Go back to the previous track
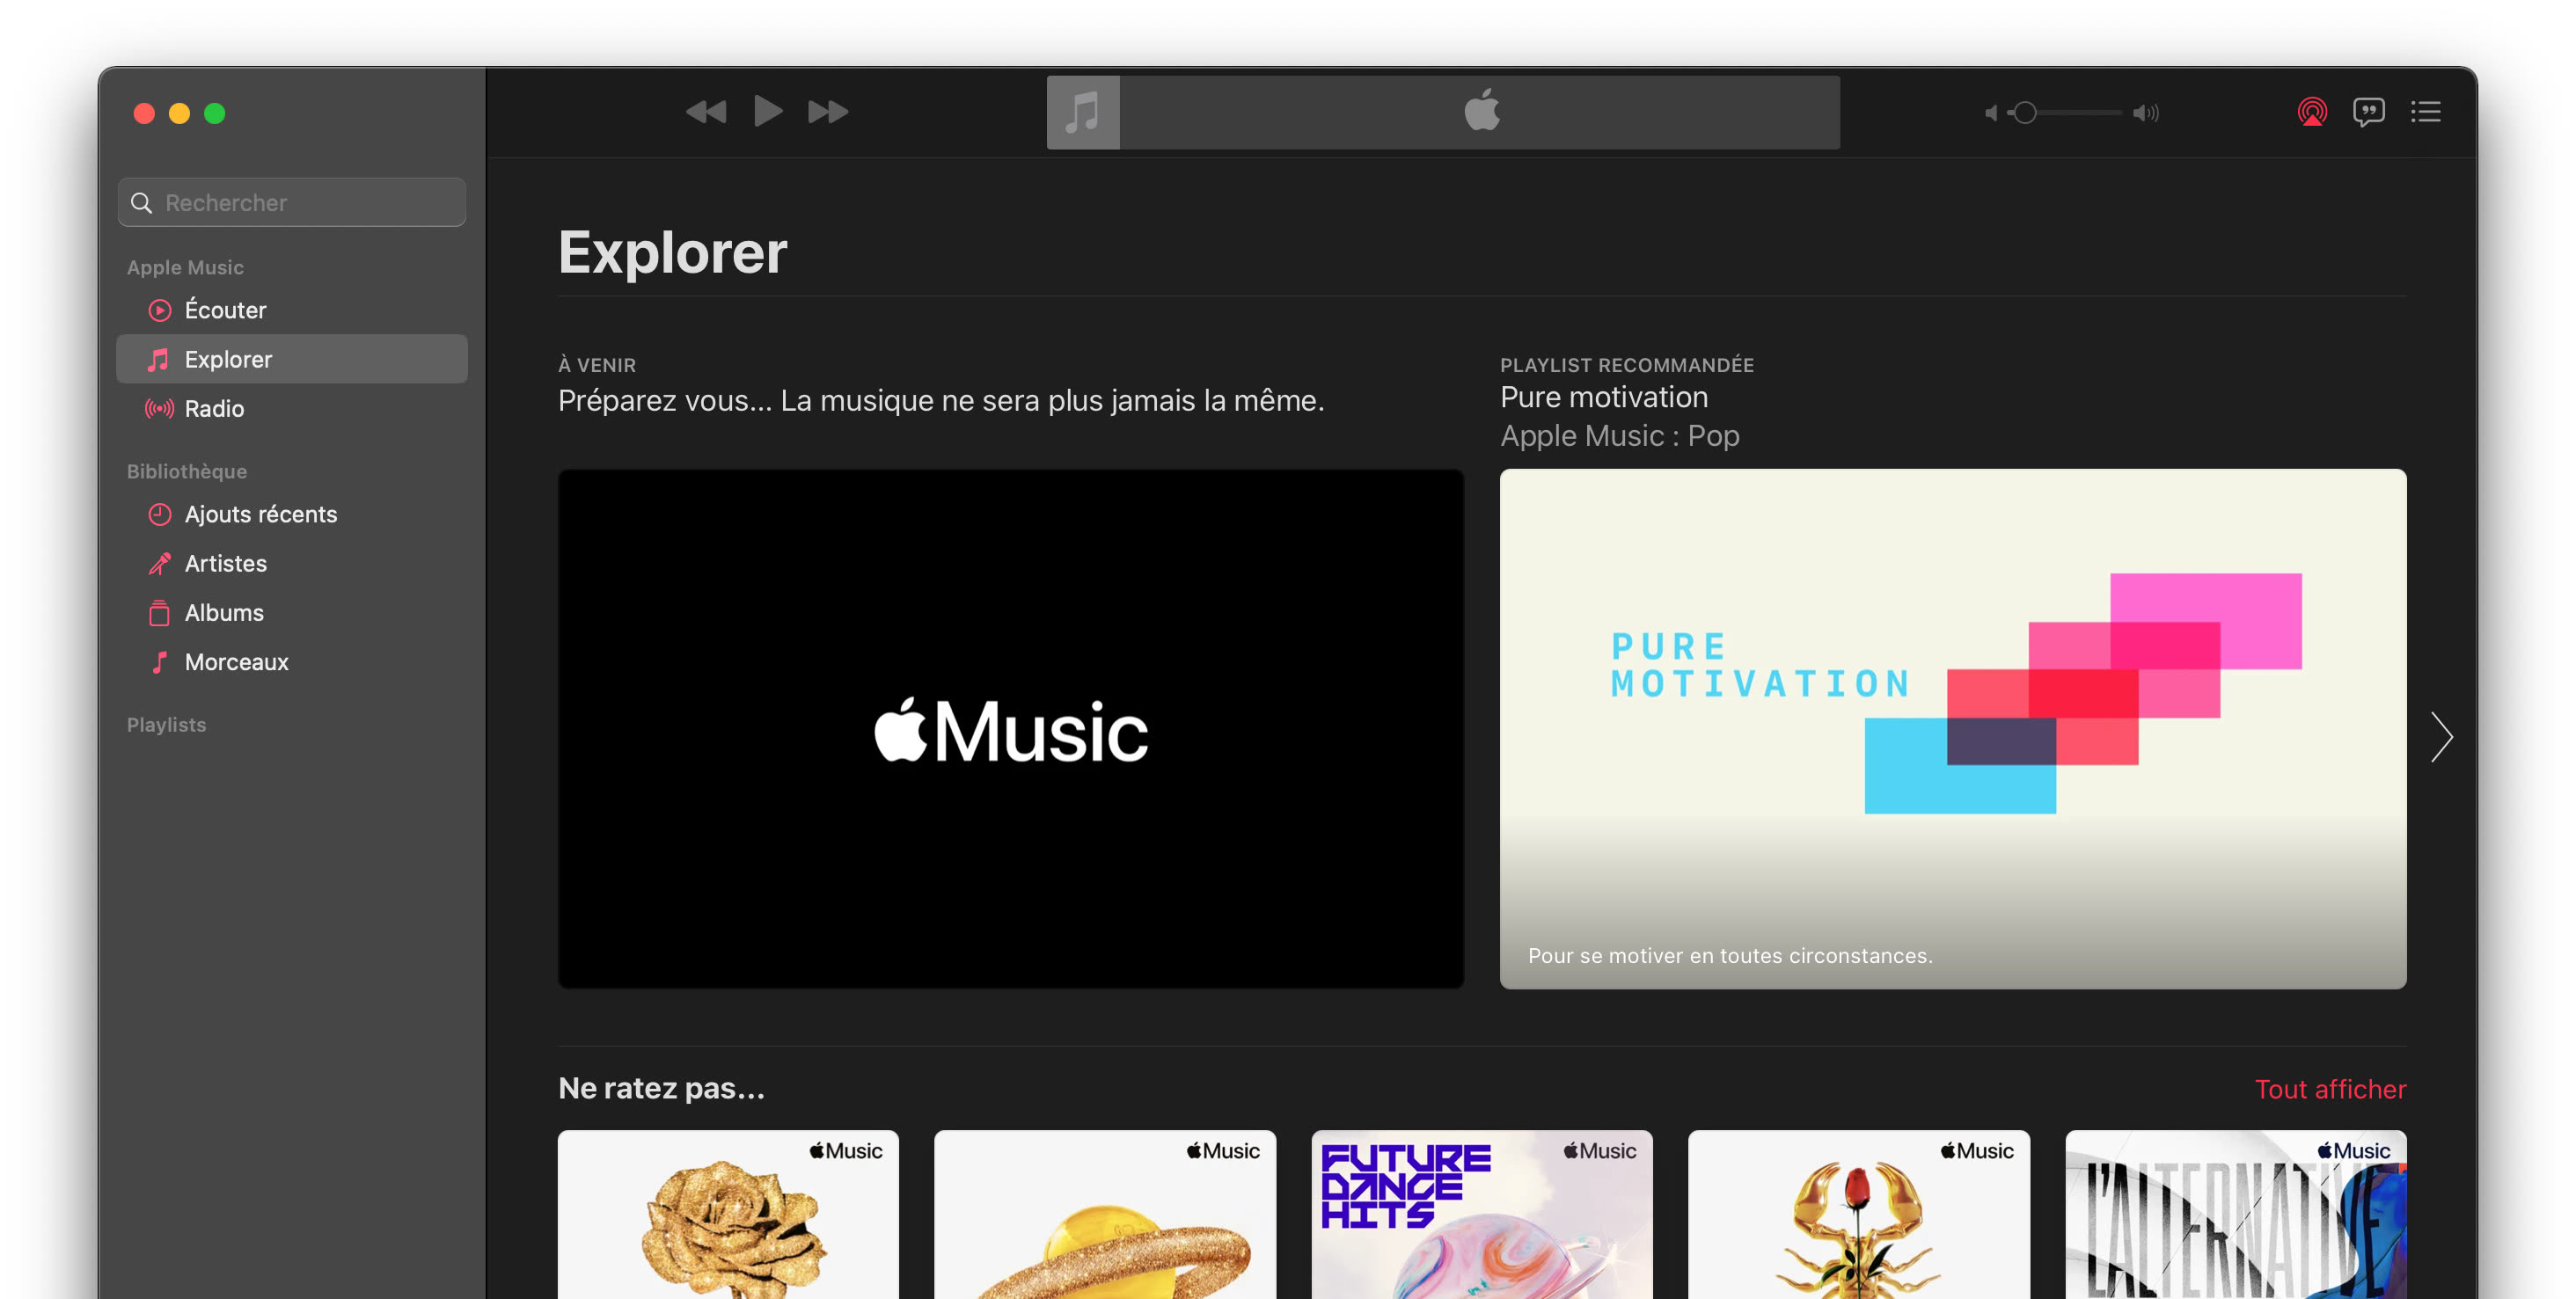The width and height of the screenshot is (2576, 1299). click(x=706, y=111)
